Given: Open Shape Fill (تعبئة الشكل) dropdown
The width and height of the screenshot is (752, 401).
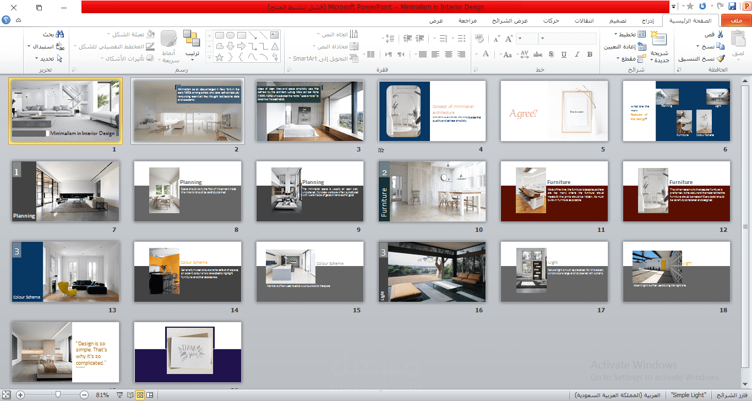Looking at the screenshot, I should click(x=132, y=34).
